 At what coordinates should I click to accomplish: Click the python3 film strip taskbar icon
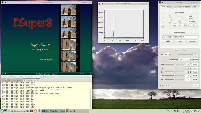coord(67,111)
